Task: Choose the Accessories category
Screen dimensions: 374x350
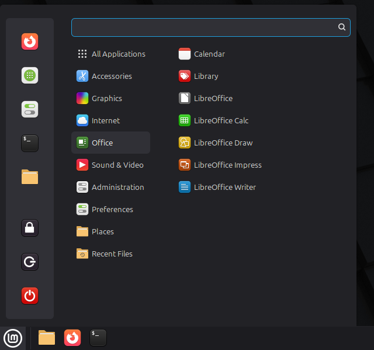Action: (110, 76)
